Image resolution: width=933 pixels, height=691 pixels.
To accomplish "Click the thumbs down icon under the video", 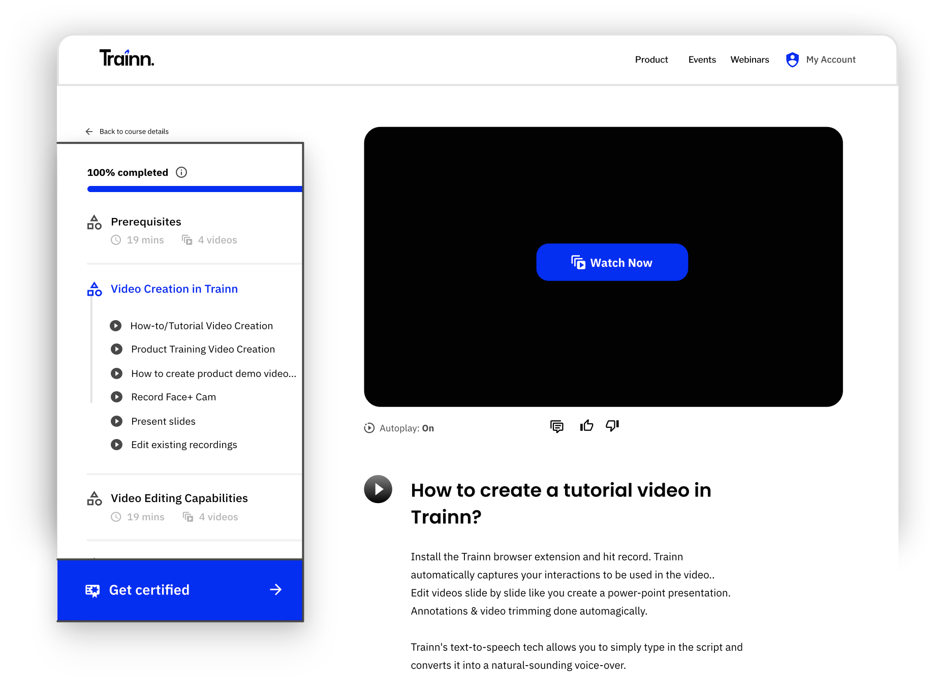I will tap(612, 427).
